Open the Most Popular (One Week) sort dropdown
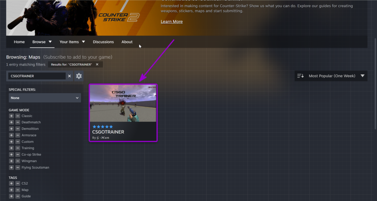Image resolution: width=377 pixels, height=201 pixels. coord(331,76)
